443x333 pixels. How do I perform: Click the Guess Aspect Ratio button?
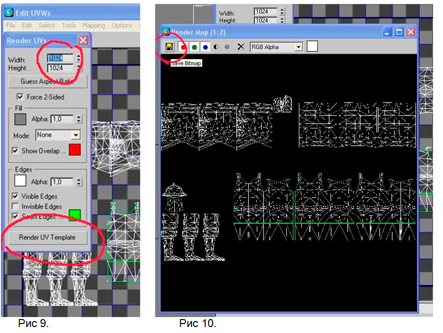click(x=47, y=81)
